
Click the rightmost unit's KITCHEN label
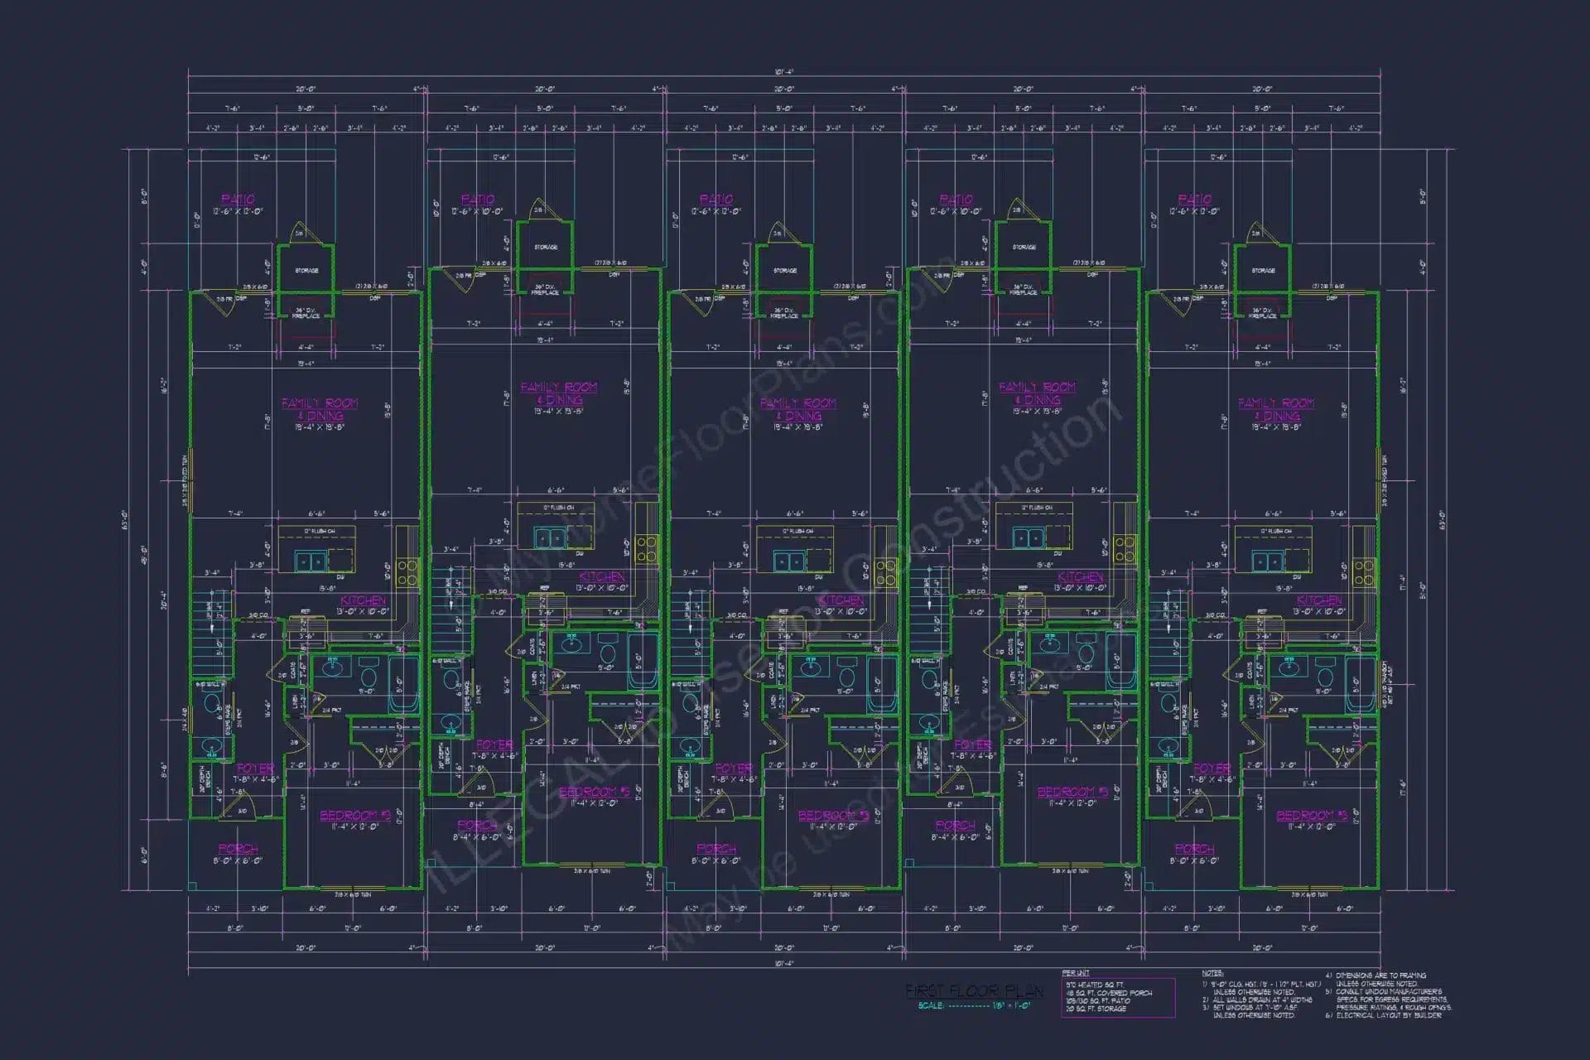pos(1319,600)
